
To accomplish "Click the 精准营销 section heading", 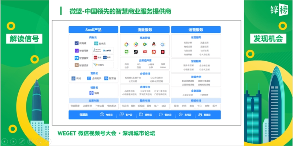I will (145, 38).
